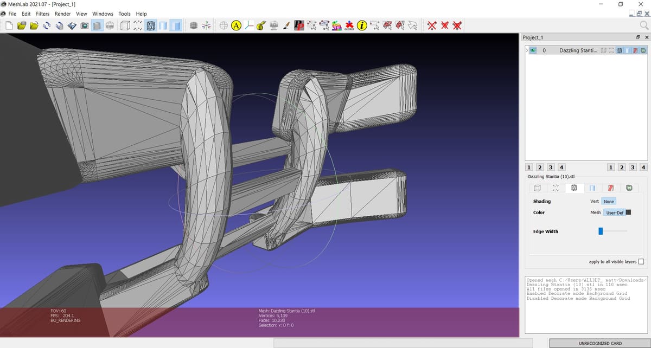Screen dimensions: 651x348
Task: Open the Filters menu
Action: (43, 14)
